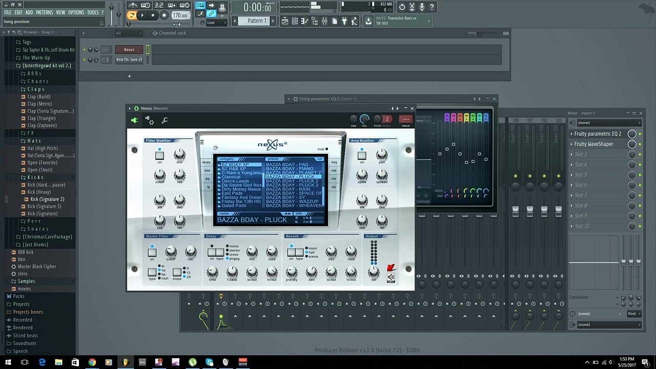Open the Fruity parametric EQ 2 mixer slot
The width and height of the screenshot is (656, 369).
coord(598,134)
